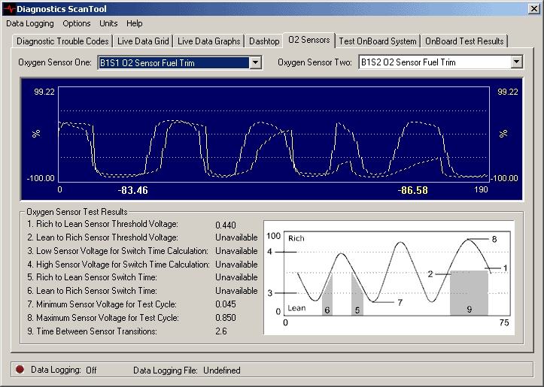Close the Diagnostics ScanTool window
The height and width of the screenshot is (387, 544).
[x=533, y=8]
